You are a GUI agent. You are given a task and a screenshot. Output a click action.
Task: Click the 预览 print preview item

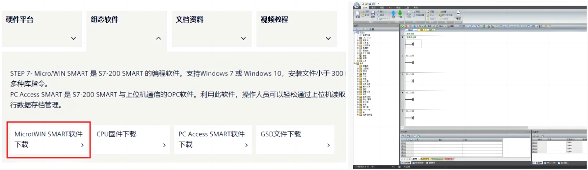416,11
